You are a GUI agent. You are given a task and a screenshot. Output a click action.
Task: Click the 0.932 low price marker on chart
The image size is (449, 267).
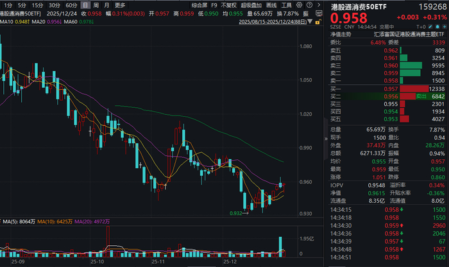coord(235,213)
